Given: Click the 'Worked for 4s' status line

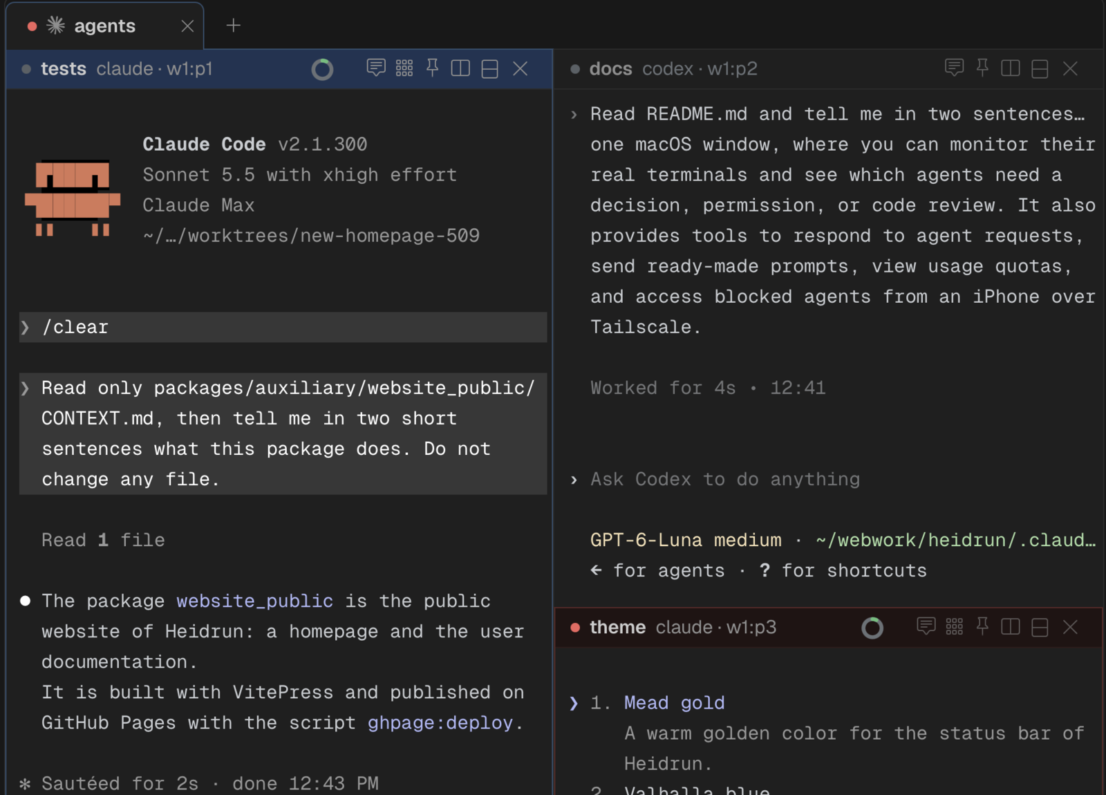Looking at the screenshot, I should 708,388.
